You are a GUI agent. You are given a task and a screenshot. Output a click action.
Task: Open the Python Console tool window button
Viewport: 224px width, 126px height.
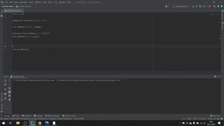coord(69,116)
